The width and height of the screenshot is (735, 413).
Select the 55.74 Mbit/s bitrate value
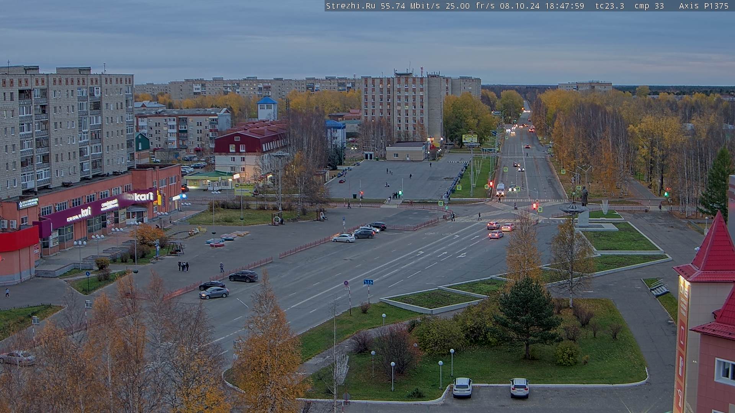pos(410,6)
